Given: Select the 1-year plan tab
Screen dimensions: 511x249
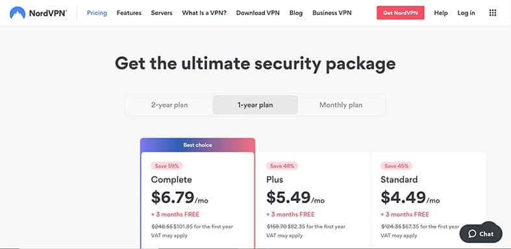Looking at the screenshot, I should click(255, 105).
